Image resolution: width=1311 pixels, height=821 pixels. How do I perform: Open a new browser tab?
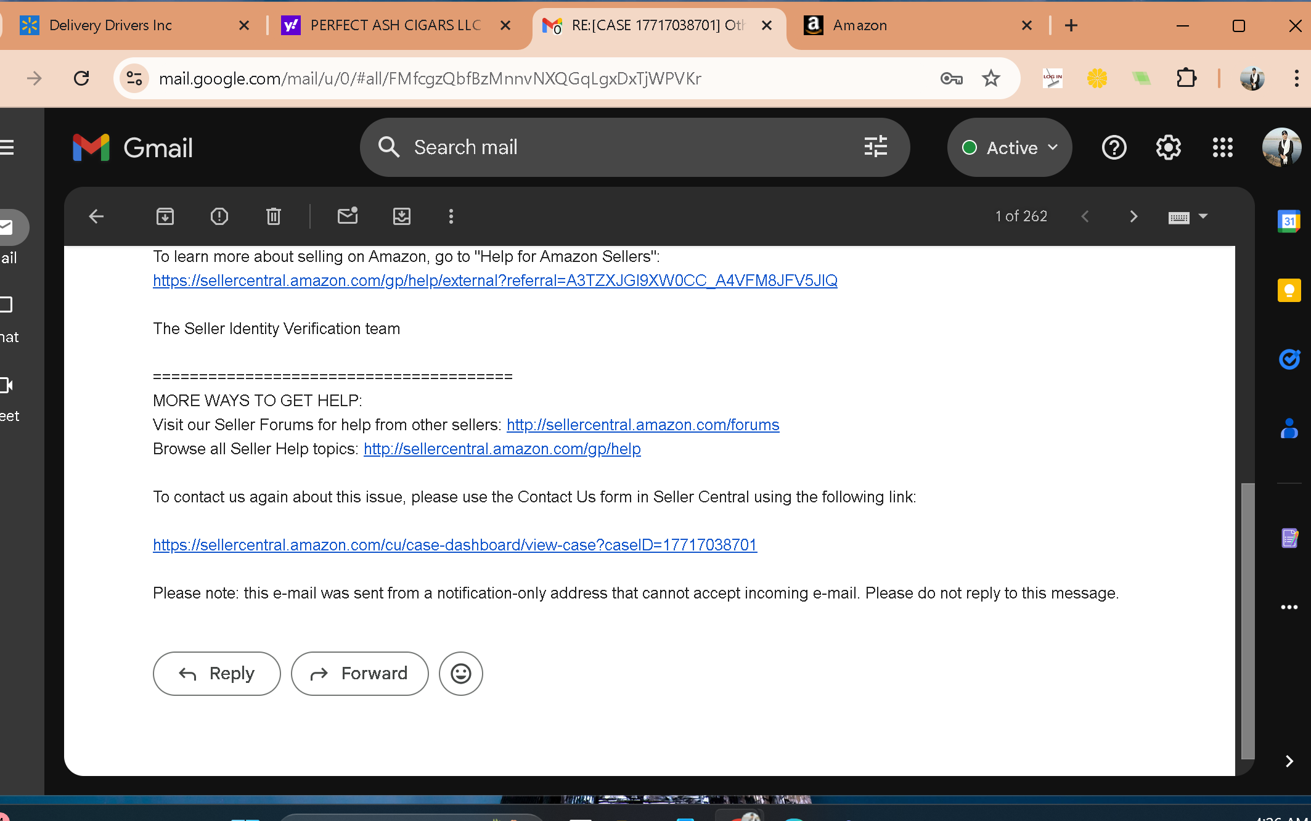pyautogui.click(x=1071, y=25)
